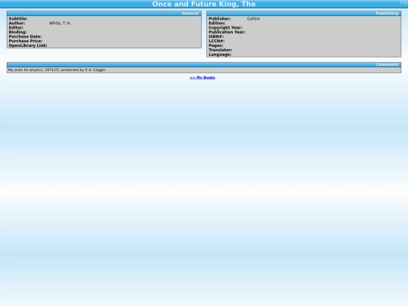Click the 'LCCN#:' label
The width and height of the screenshot is (408, 306).
[217, 41]
